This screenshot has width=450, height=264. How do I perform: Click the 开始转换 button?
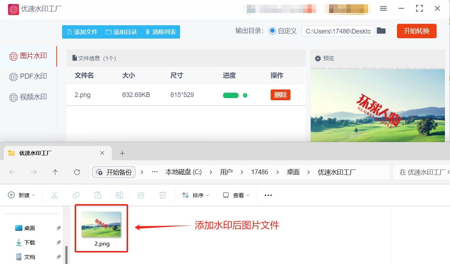coord(416,31)
